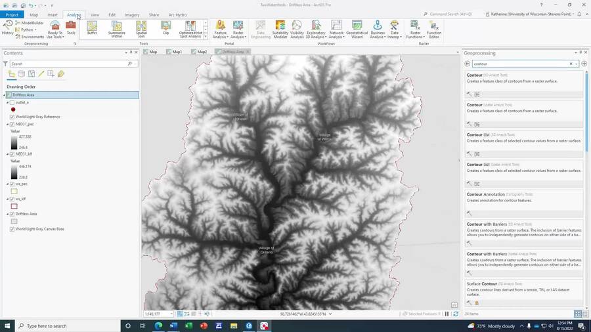
Task: Collapse the NED31_pec layer
Action: pos(7,124)
